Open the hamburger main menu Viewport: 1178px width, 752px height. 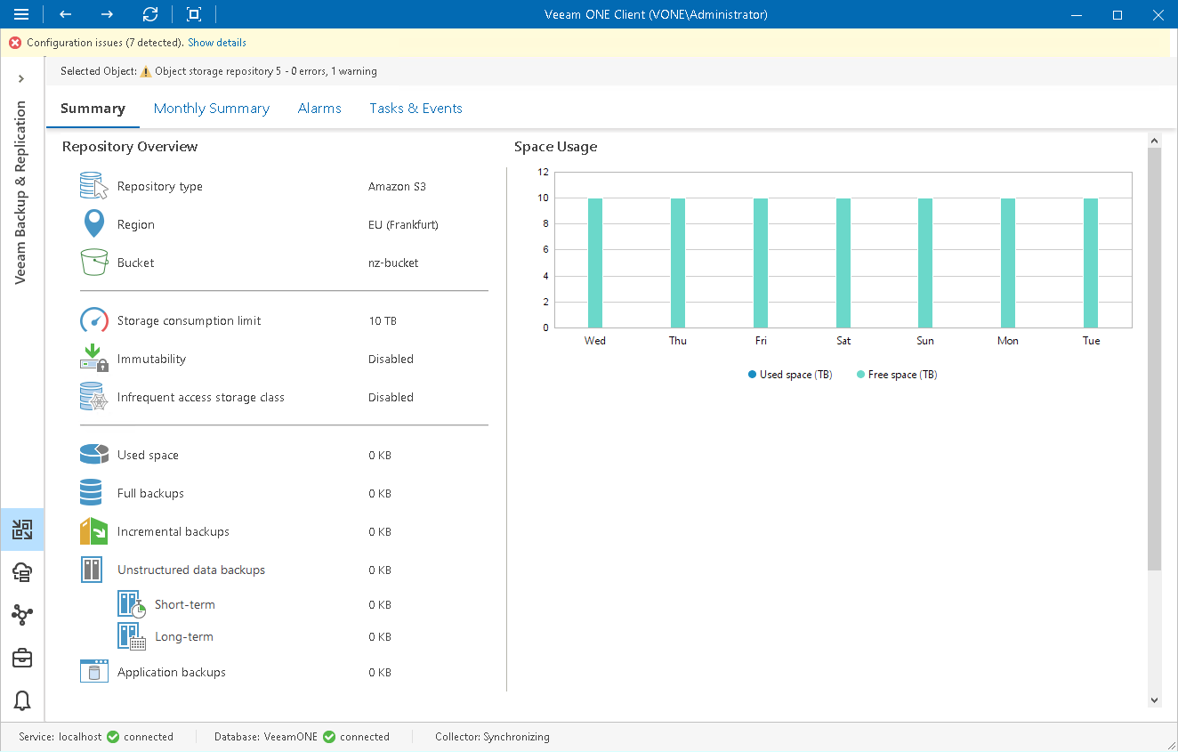tap(22, 14)
